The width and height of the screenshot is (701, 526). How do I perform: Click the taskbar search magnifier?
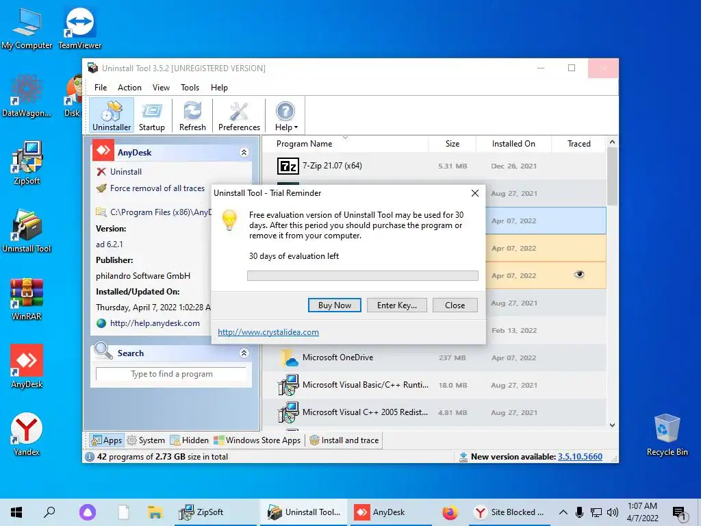pos(49,512)
